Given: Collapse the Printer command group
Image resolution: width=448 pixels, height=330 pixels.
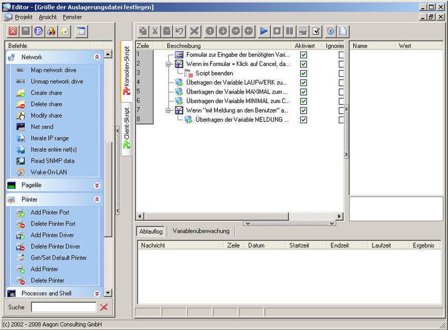Looking at the screenshot, I should coord(97,199).
